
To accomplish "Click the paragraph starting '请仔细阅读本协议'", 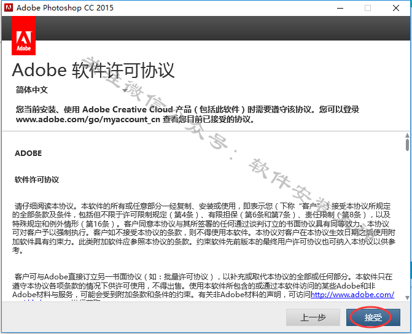I will (x=204, y=228).
